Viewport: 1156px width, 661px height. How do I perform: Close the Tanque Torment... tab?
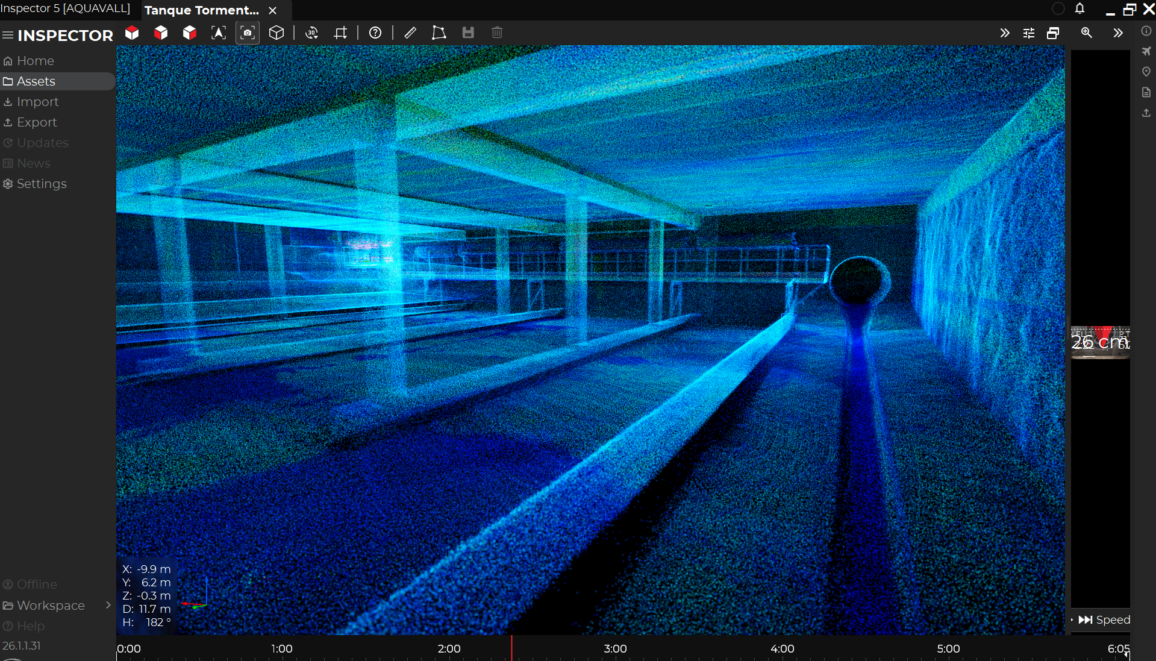point(273,10)
